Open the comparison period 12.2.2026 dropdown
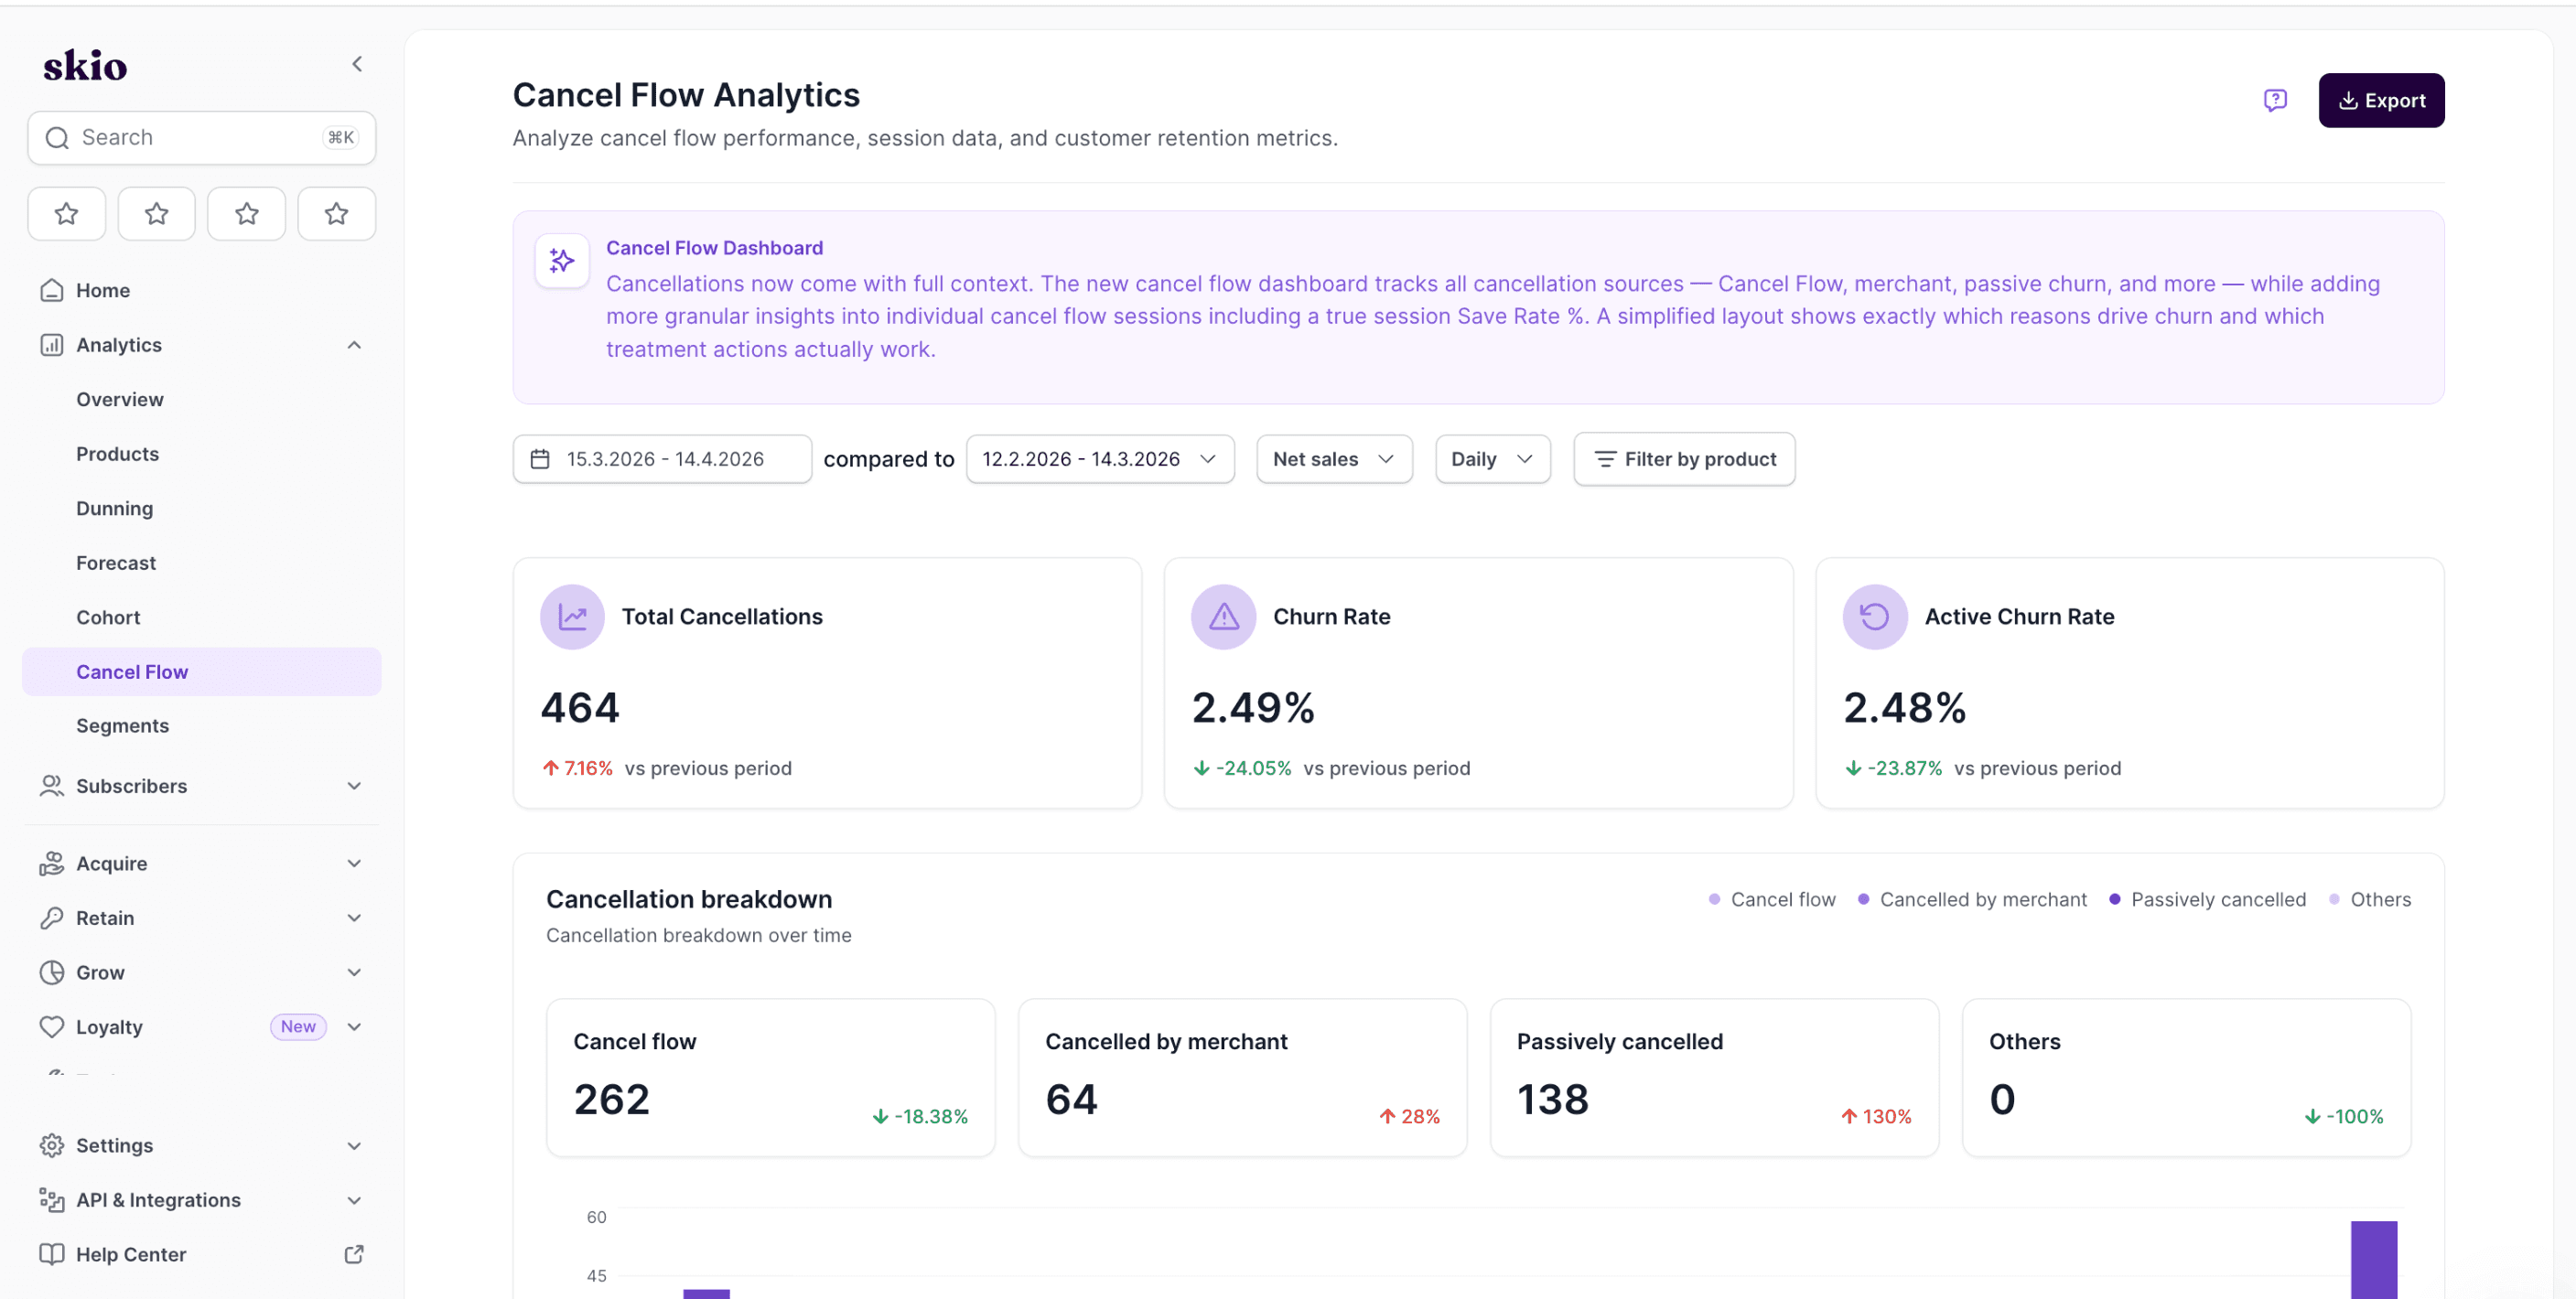2576x1299 pixels. (1099, 459)
